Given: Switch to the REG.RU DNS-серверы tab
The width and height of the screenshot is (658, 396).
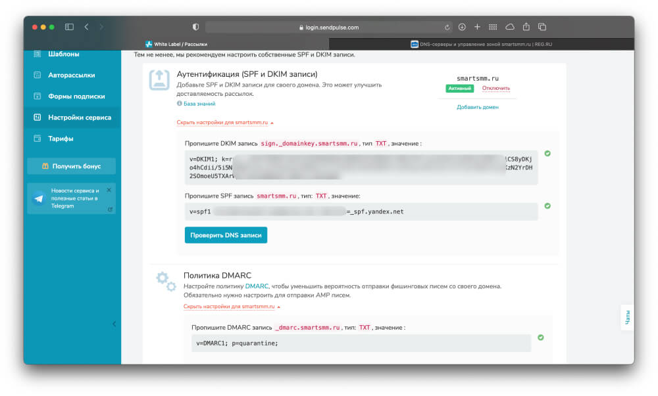Looking at the screenshot, I should 482,44.
